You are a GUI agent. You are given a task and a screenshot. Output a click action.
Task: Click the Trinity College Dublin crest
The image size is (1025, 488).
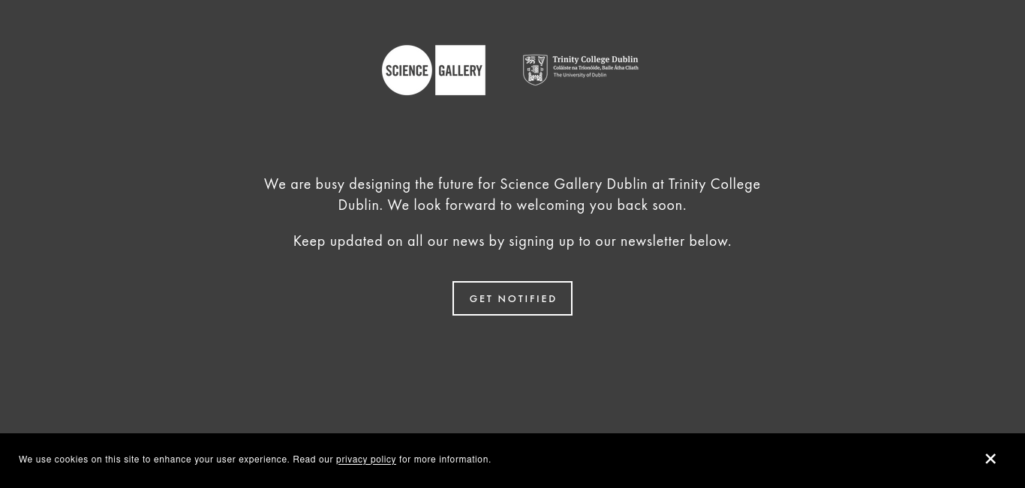(535, 70)
